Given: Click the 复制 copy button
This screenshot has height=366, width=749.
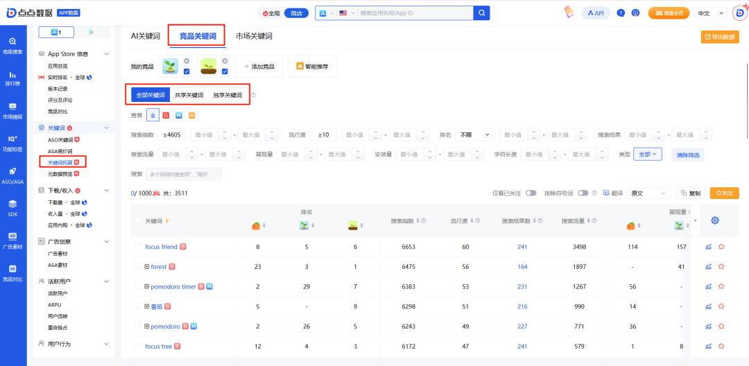Looking at the screenshot, I should [x=691, y=193].
